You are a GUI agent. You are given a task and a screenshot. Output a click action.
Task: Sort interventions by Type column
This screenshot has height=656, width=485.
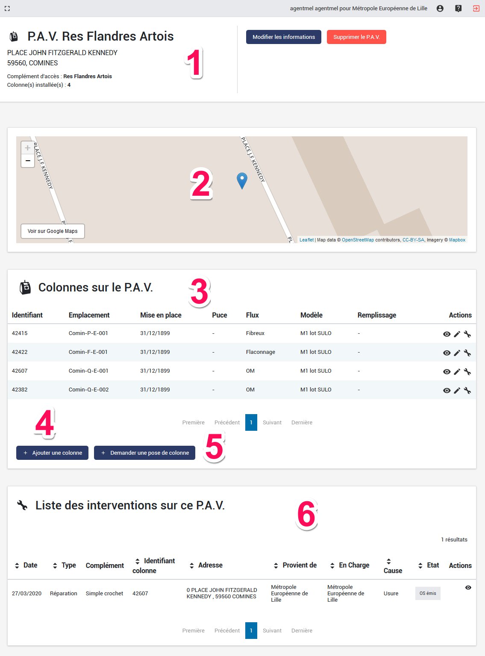point(64,565)
